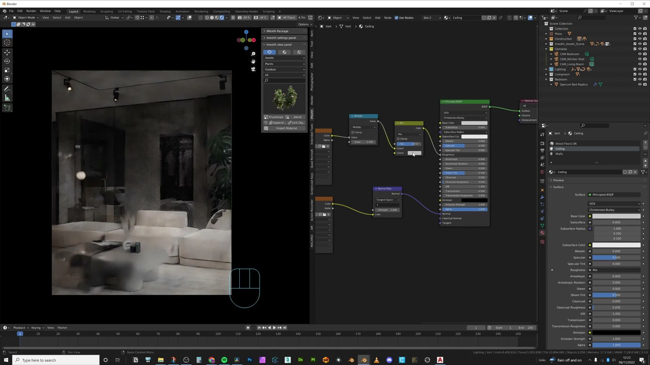This screenshot has height=365, width=650.
Task: Disable Bedroom collection in renders
Action: [645, 79]
